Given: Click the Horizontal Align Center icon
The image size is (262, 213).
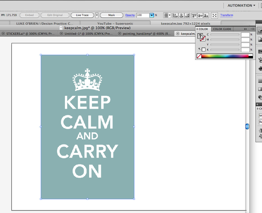Looking at the screenshot, I should coord(181,15).
